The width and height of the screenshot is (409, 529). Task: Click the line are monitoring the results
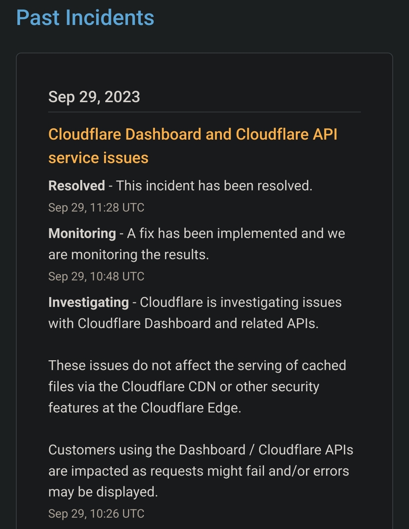pyautogui.click(x=129, y=255)
